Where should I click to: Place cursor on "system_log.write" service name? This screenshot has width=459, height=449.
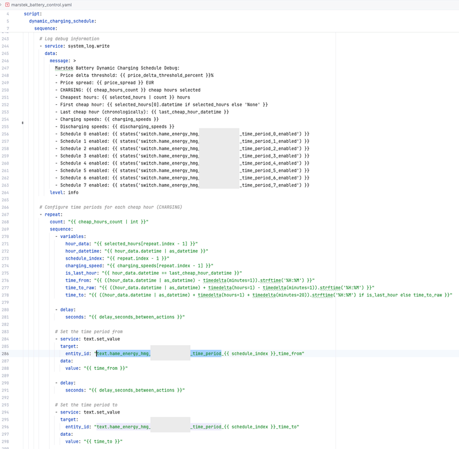[88, 46]
